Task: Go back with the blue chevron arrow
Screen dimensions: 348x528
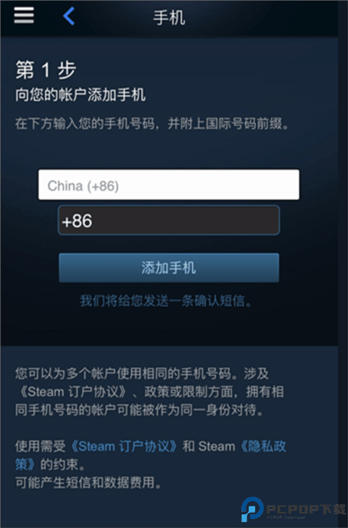Action: tap(69, 16)
